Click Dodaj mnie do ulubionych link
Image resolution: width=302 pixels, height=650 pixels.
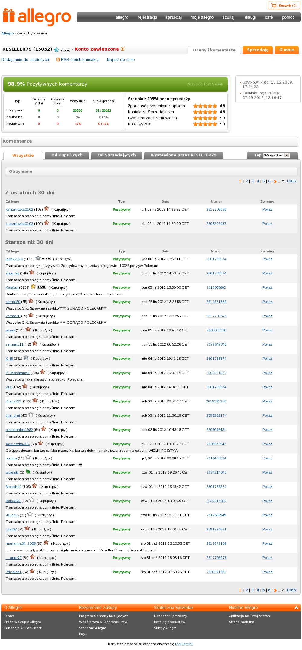25,60
